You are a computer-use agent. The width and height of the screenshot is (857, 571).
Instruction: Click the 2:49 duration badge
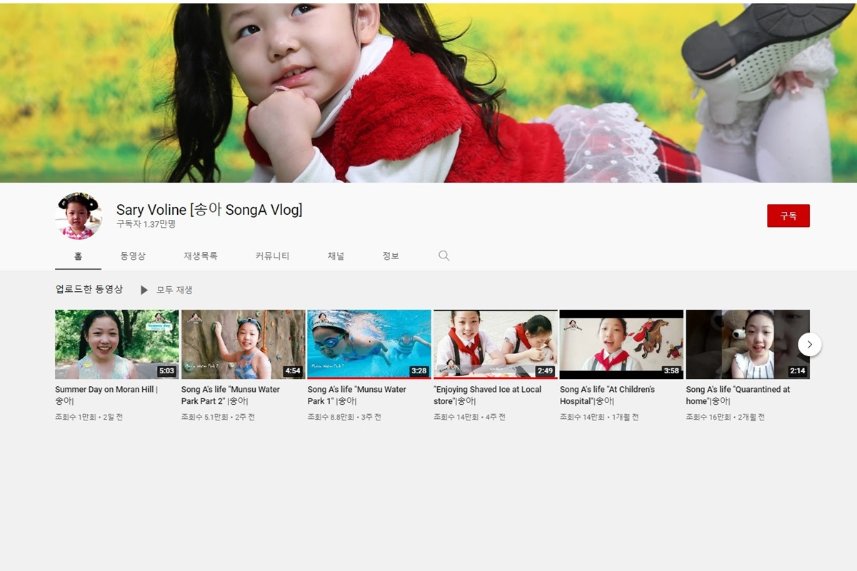pyautogui.click(x=546, y=371)
